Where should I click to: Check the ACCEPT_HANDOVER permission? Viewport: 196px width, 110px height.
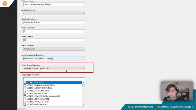click(x=25, y=82)
